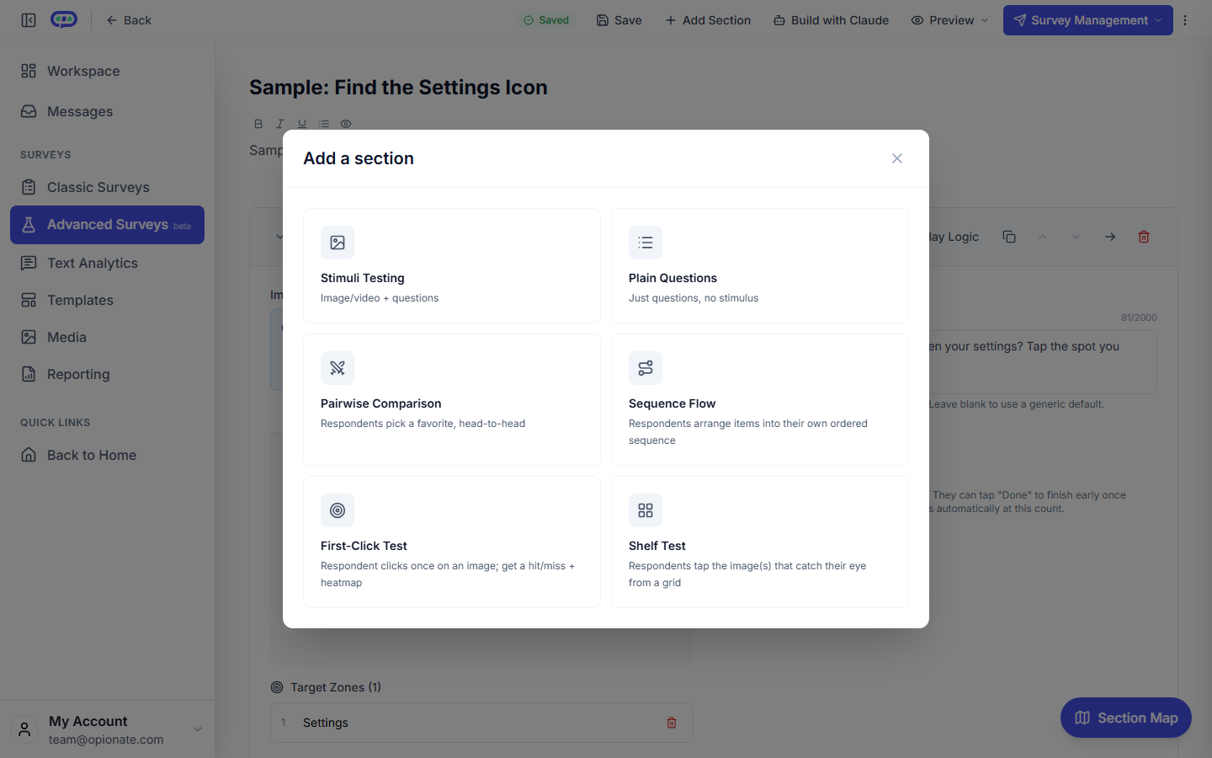Expand My Account menu chevron
The image size is (1212, 758).
[198, 729]
